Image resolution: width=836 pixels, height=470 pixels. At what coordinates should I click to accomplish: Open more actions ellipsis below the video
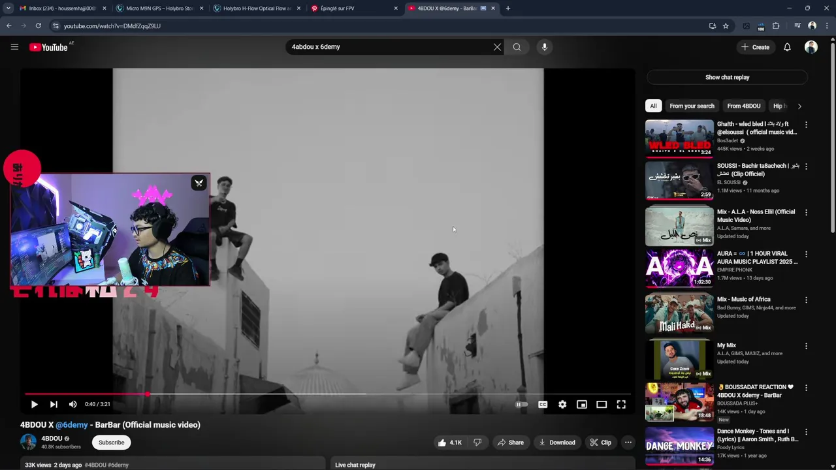(x=628, y=443)
